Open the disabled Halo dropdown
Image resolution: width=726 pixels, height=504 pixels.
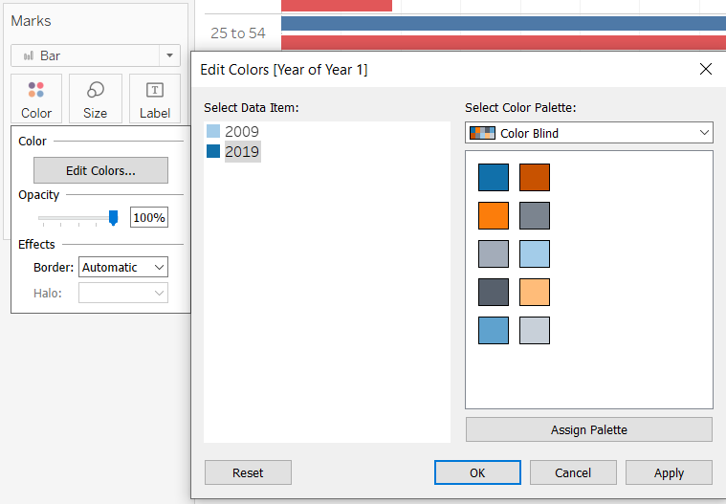click(x=123, y=293)
